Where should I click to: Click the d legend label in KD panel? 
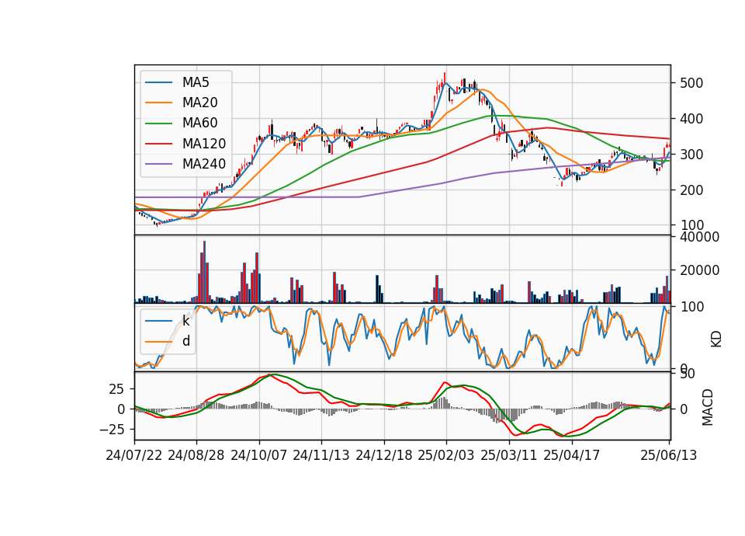(x=185, y=341)
